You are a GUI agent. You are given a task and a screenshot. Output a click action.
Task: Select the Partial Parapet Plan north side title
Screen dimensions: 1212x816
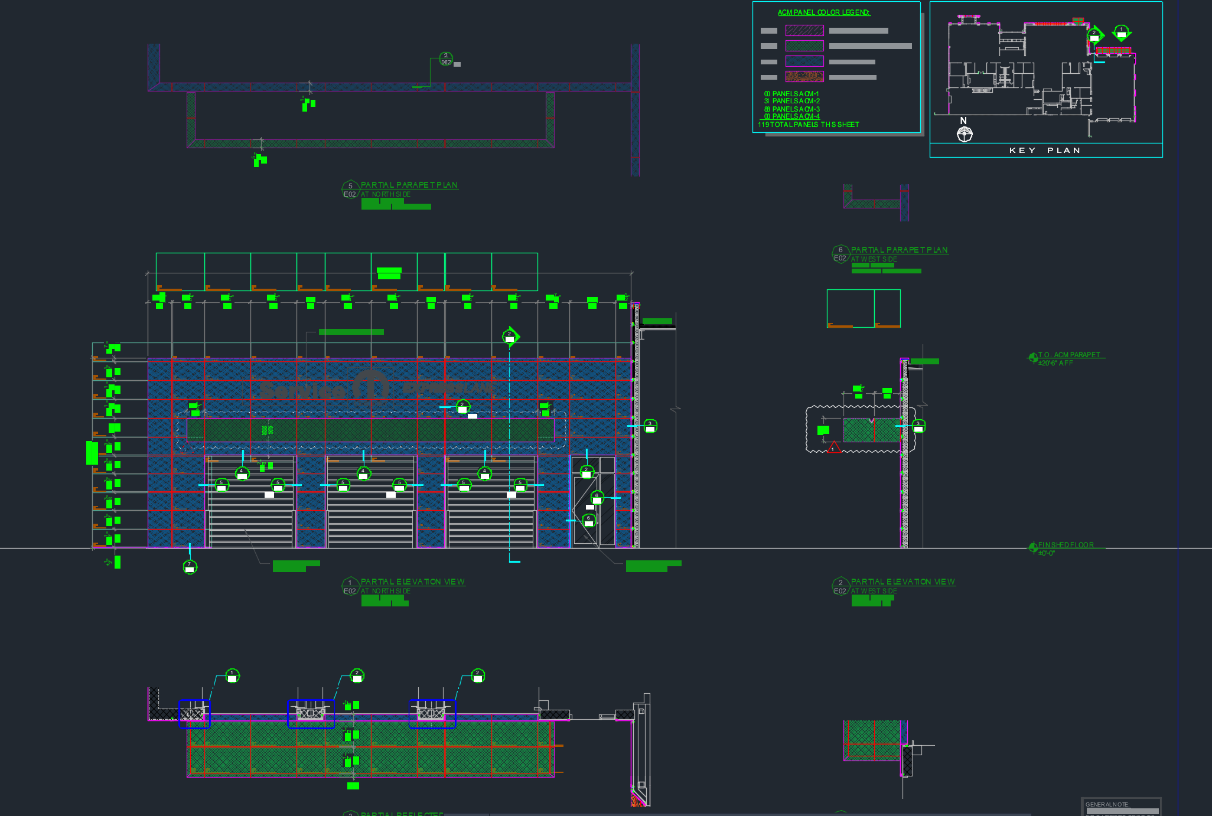409,185
